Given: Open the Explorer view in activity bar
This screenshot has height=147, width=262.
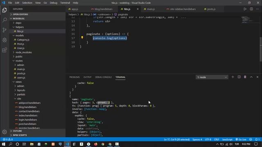Looking at the screenshot, I should 5,10.
